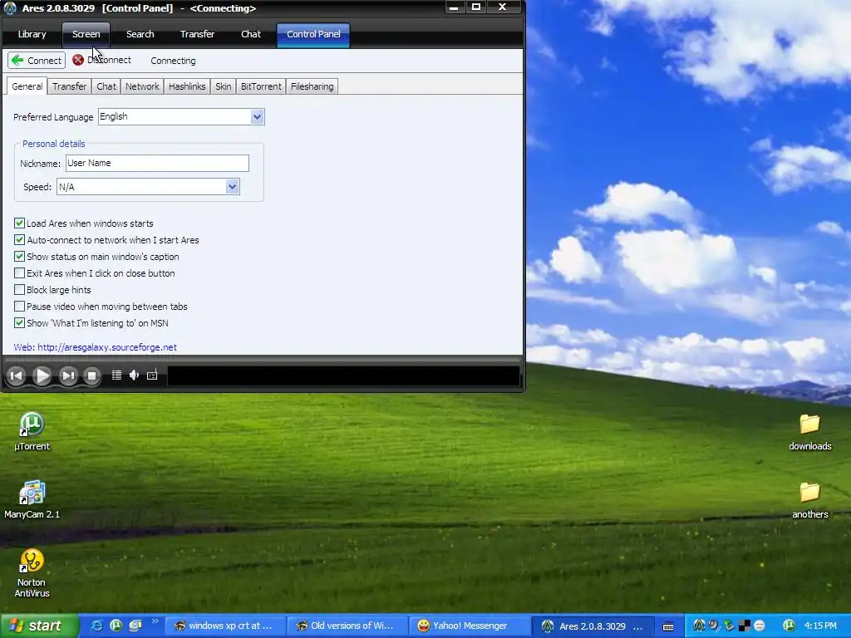The height and width of the screenshot is (638, 851).
Task: Switch to Old versions of Wi... taskbar window
Action: (347, 626)
